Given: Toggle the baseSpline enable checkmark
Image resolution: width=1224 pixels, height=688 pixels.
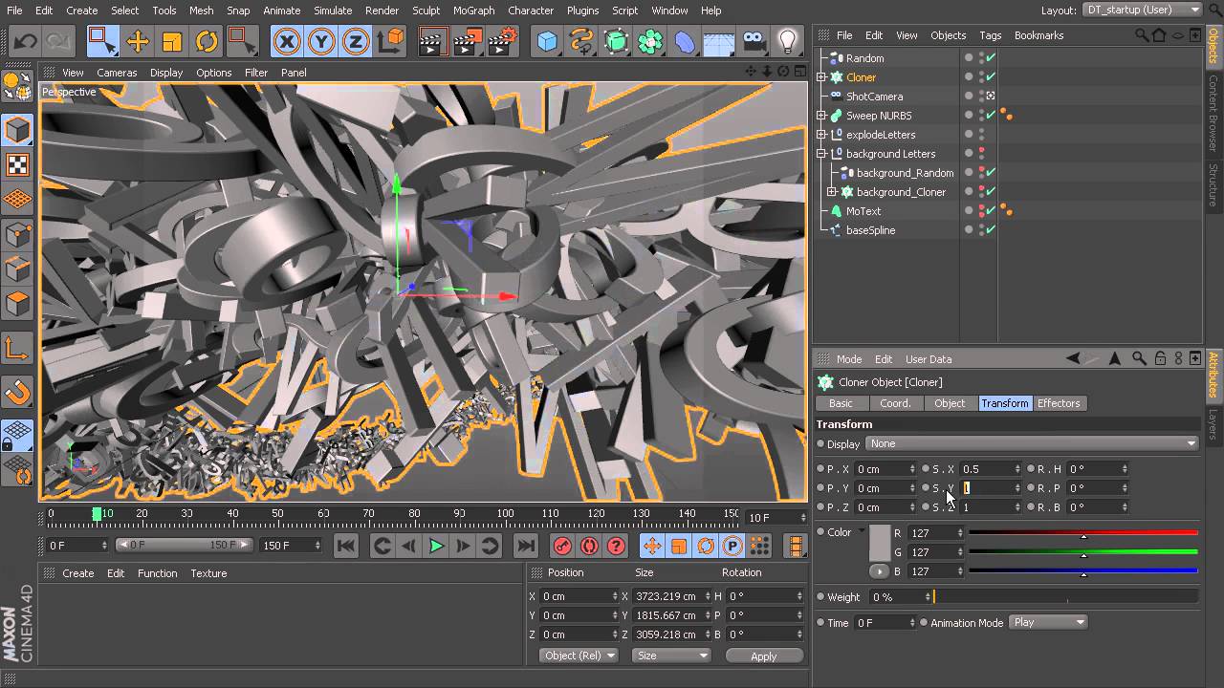Looking at the screenshot, I should coord(991,229).
